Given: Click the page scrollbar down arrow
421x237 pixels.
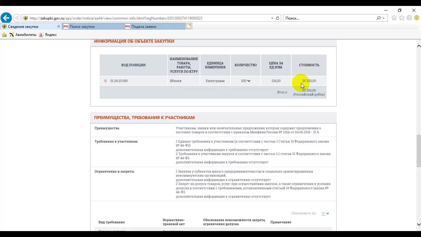Looking at the screenshot, I should [x=419, y=224].
